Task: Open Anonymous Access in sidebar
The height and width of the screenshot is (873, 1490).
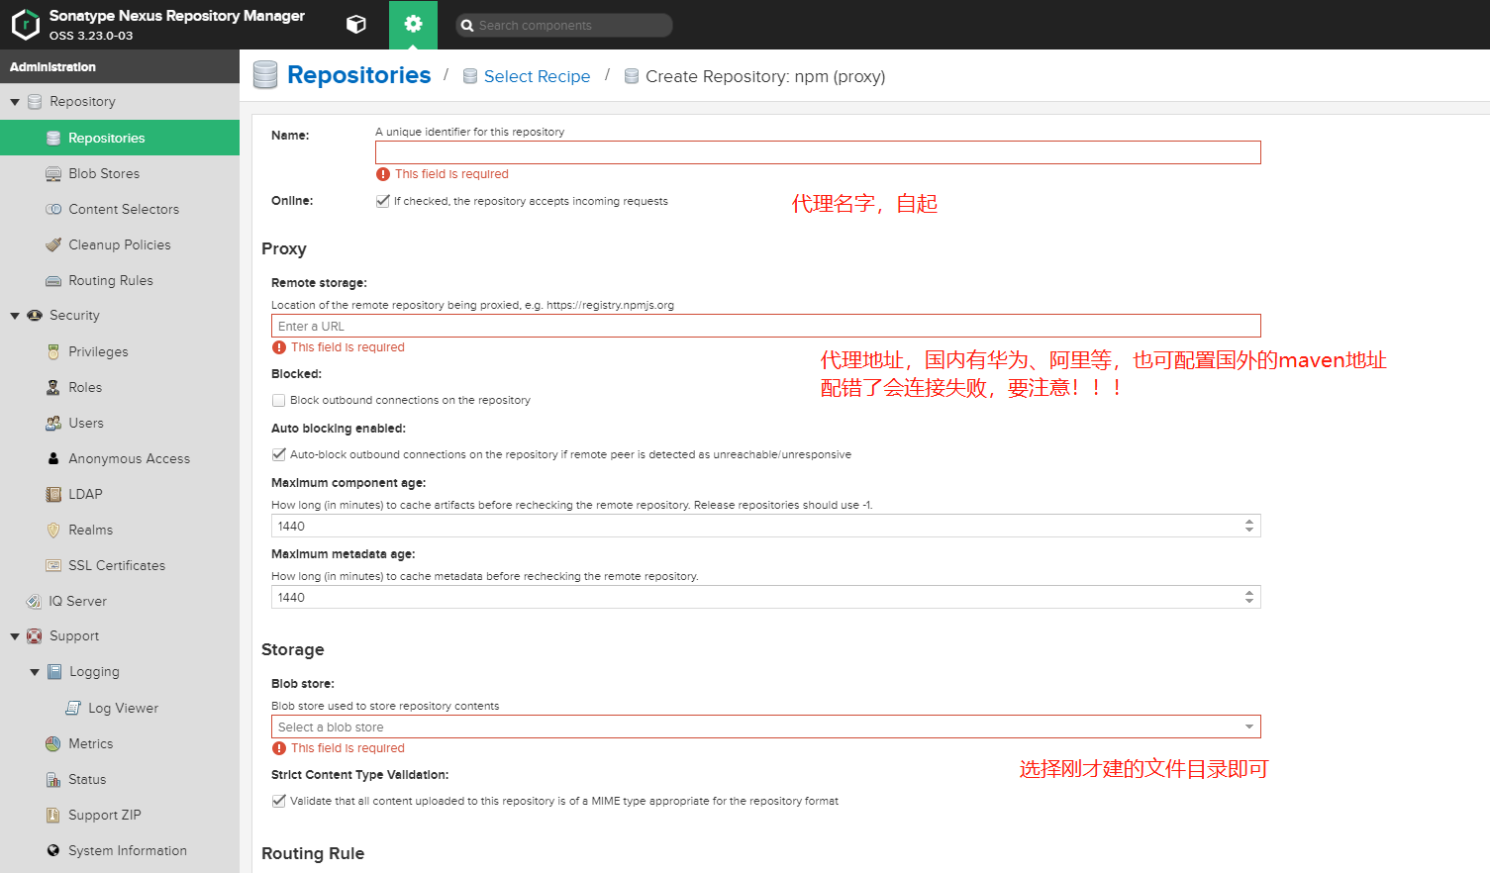Action: 129,458
